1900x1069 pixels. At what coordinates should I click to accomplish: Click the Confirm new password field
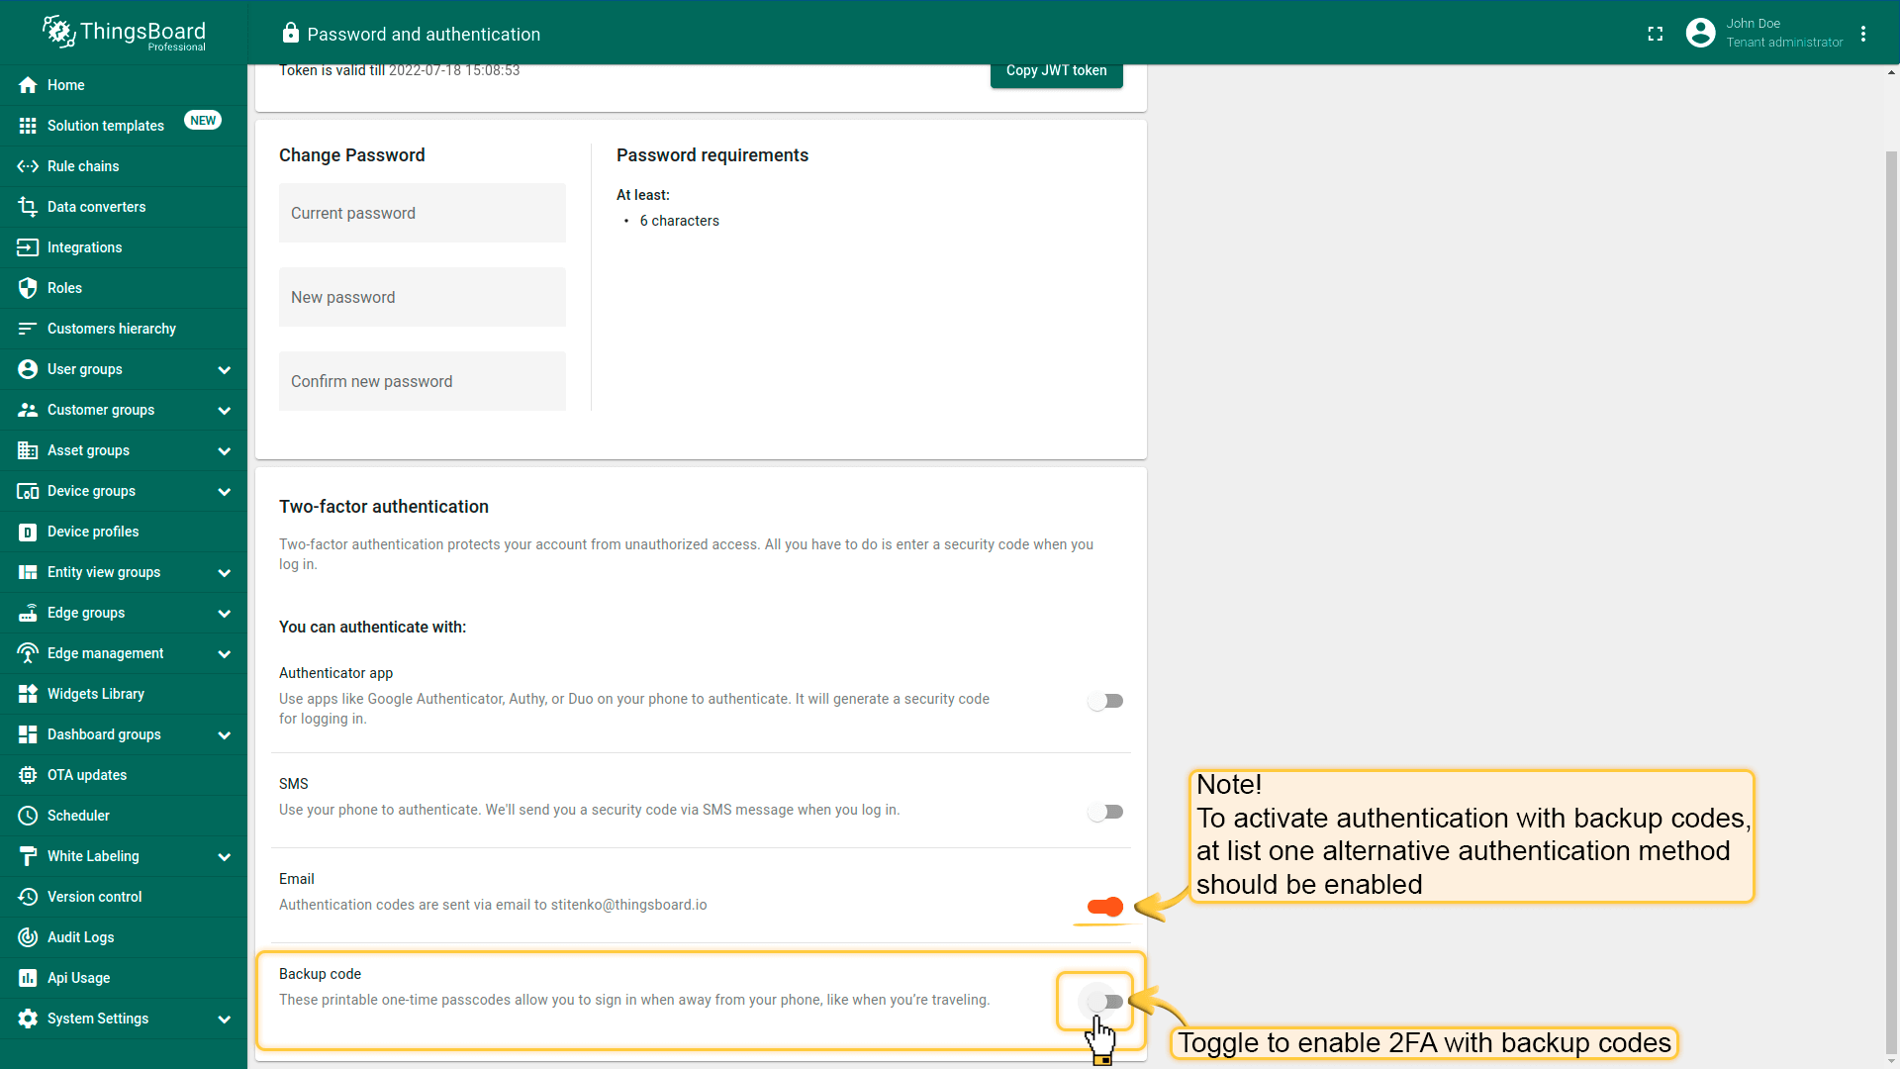pyautogui.click(x=423, y=381)
